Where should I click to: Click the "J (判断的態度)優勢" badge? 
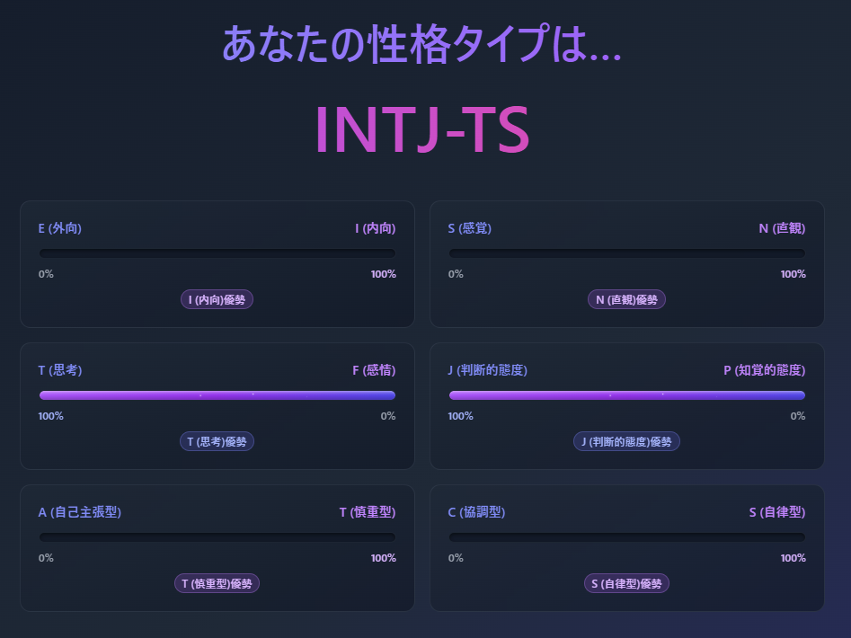point(626,441)
